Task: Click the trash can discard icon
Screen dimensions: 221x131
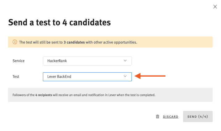Action: coord(157,116)
